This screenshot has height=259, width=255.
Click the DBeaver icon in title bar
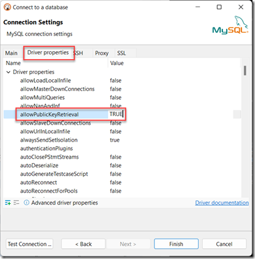pyautogui.click(x=7, y=7)
